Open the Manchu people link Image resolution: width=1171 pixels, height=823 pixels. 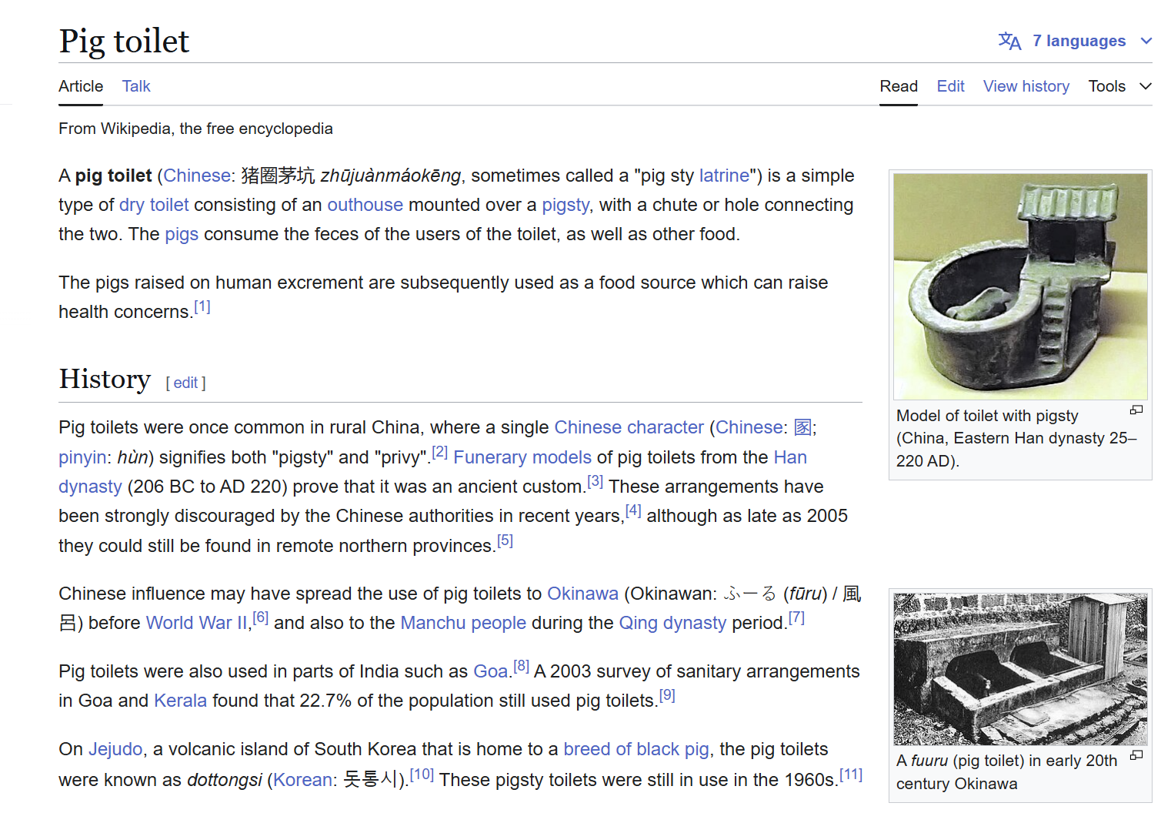(463, 623)
